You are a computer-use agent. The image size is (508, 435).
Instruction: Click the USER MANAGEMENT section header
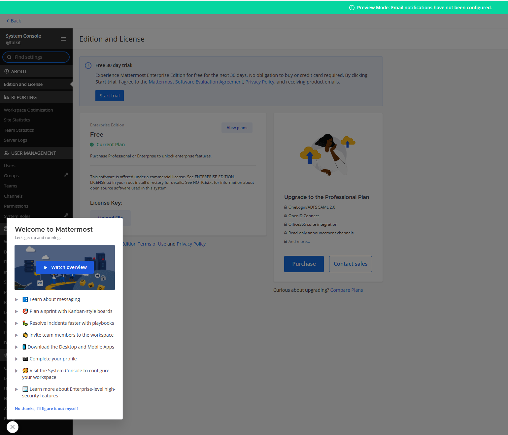[x=36, y=153]
